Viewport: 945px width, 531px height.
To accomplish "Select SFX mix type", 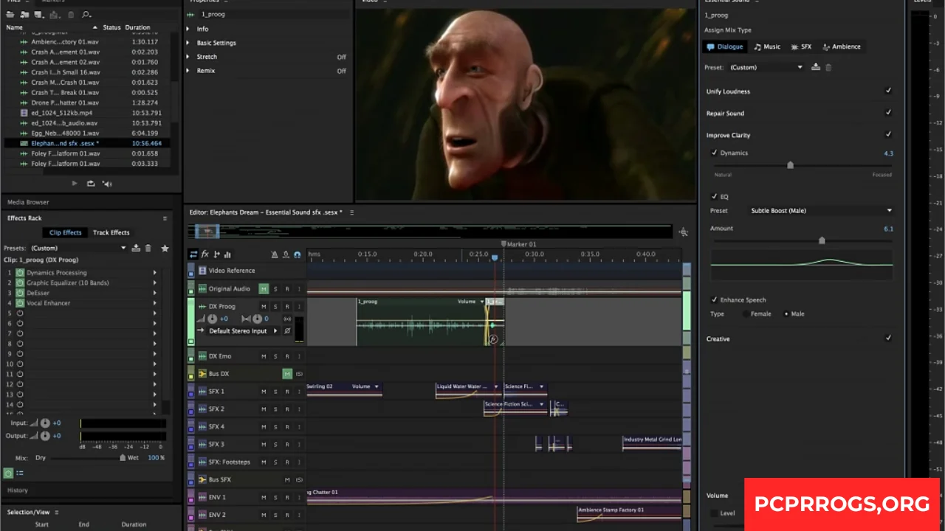I will pos(801,46).
